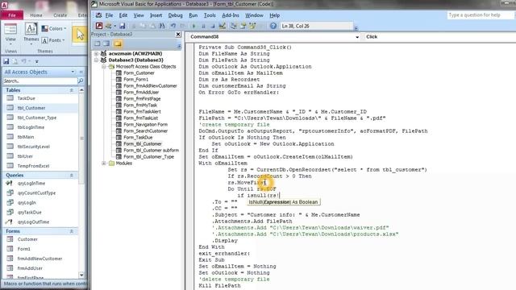Screen dimensions: 516x290
Task: Open the Add-Ins menu
Action: point(231,15)
